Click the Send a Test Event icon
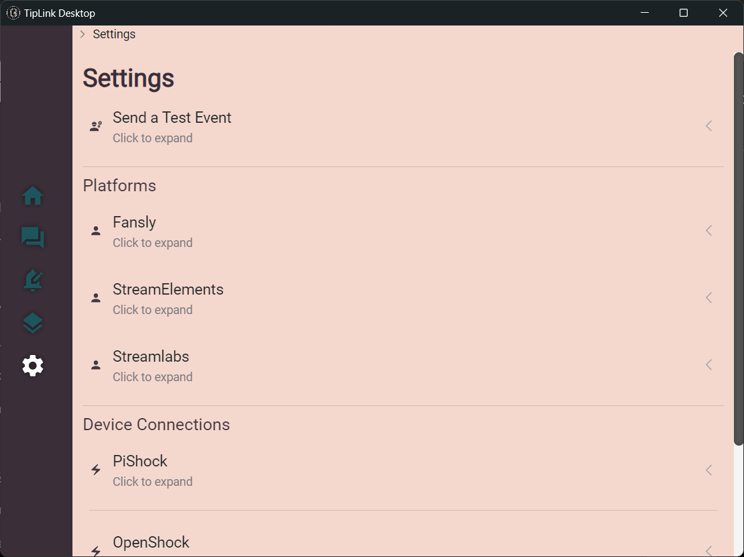Screen dimensions: 744x557 (96, 126)
